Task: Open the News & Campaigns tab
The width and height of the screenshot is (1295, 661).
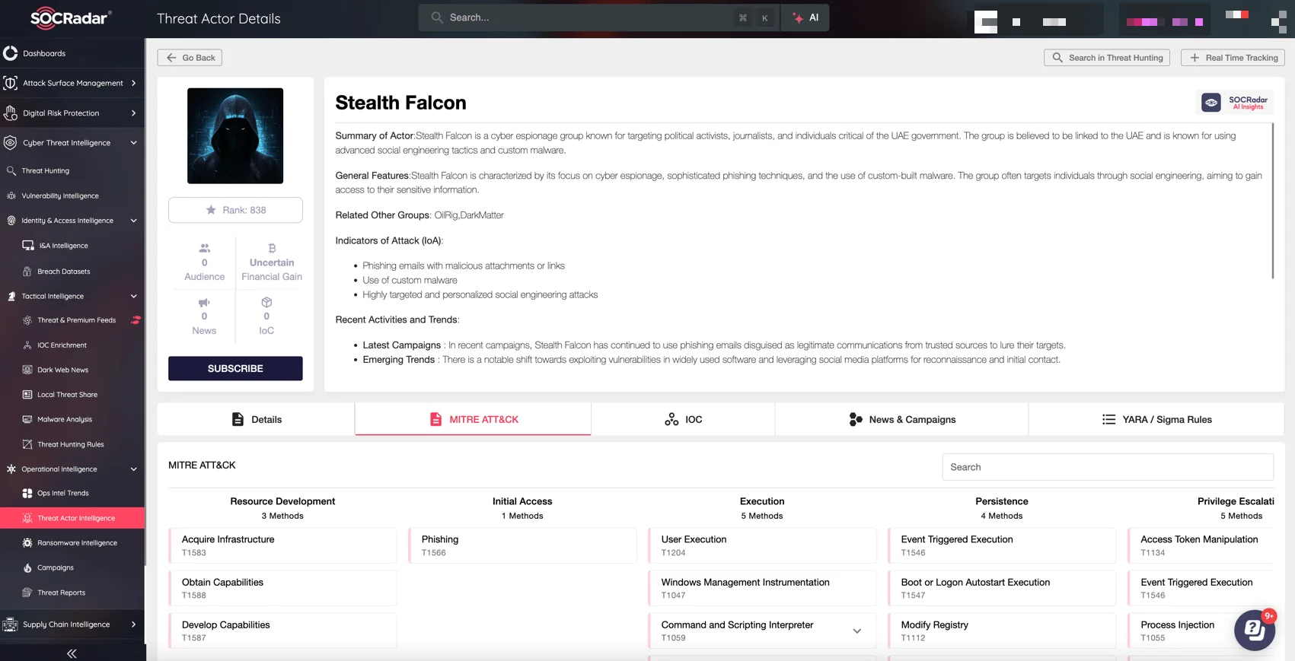Action: [x=901, y=420]
